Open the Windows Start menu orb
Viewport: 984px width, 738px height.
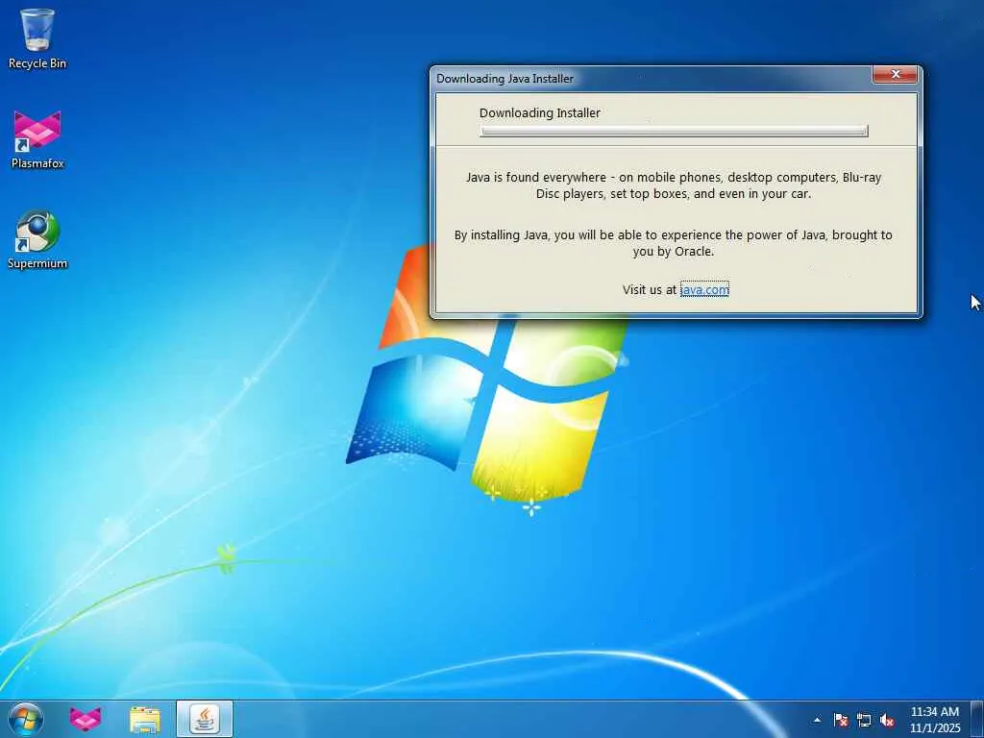point(26,719)
